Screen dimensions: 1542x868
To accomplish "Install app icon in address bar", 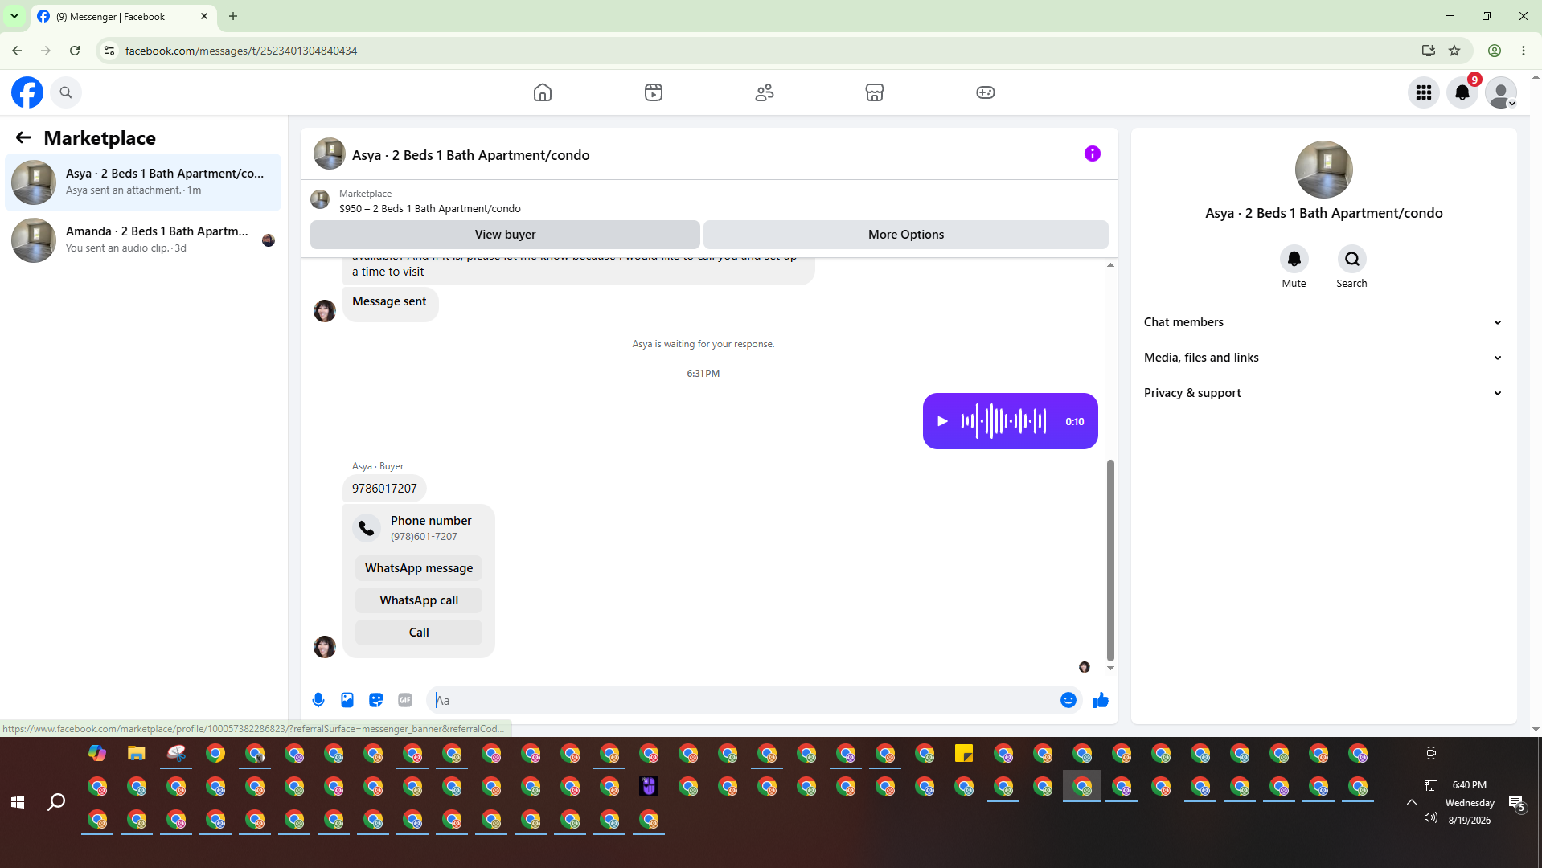I will (1428, 51).
